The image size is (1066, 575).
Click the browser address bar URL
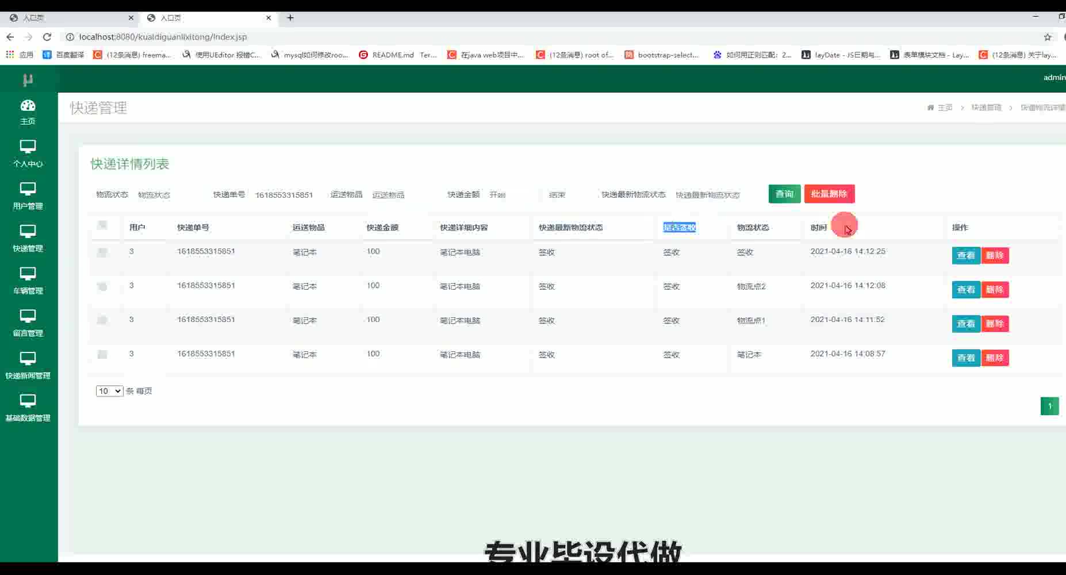pyautogui.click(x=163, y=37)
